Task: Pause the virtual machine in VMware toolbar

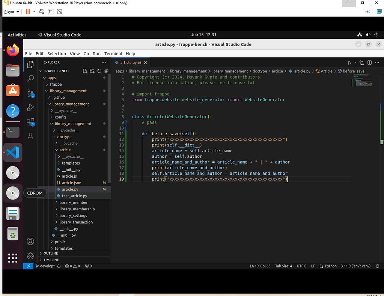Action: 28,12
